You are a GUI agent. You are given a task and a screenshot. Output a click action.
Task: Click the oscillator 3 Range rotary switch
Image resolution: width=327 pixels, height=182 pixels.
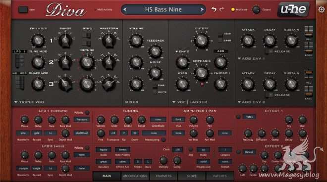click(66, 84)
